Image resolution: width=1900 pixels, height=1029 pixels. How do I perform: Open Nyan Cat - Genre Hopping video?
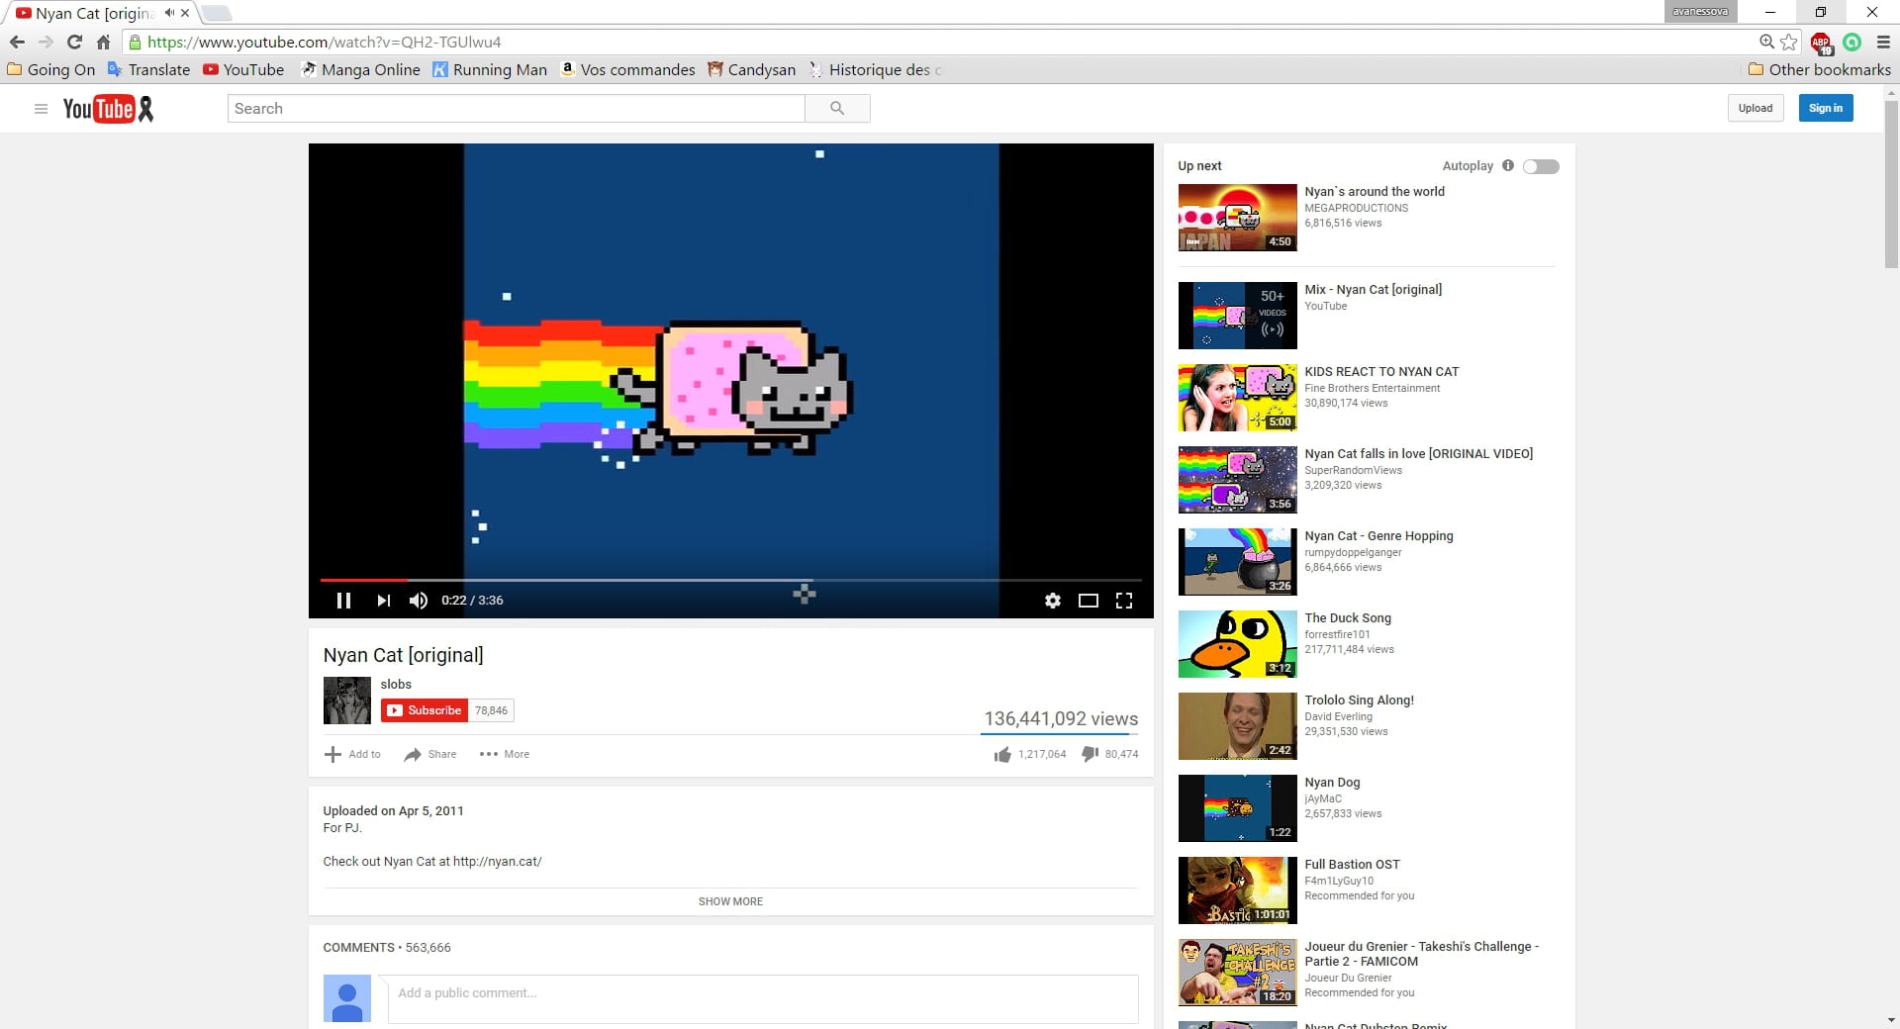tap(1378, 536)
